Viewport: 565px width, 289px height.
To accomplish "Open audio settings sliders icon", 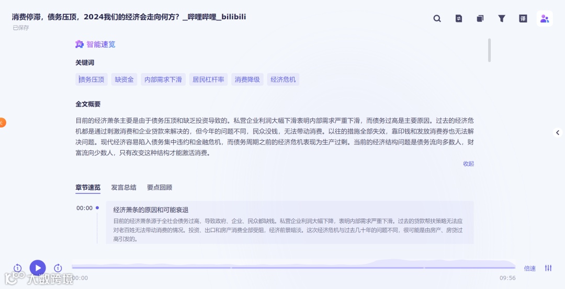I will [x=548, y=268].
